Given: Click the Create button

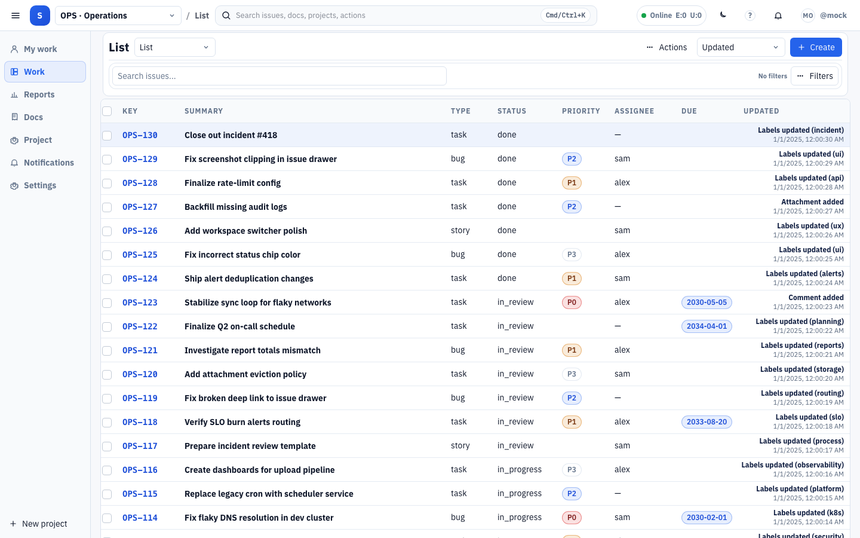Looking at the screenshot, I should click(816, 47).
